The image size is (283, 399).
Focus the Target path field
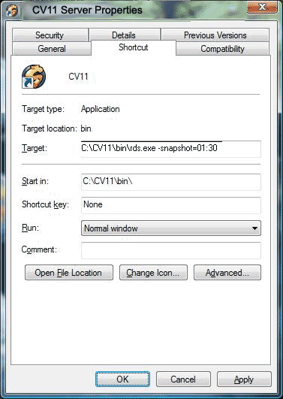(x=171, y=149)
